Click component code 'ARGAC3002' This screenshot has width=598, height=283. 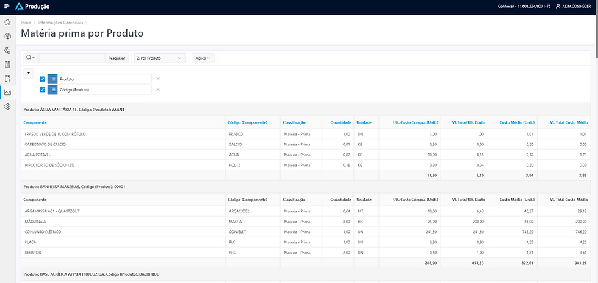[x=239, y=211]
